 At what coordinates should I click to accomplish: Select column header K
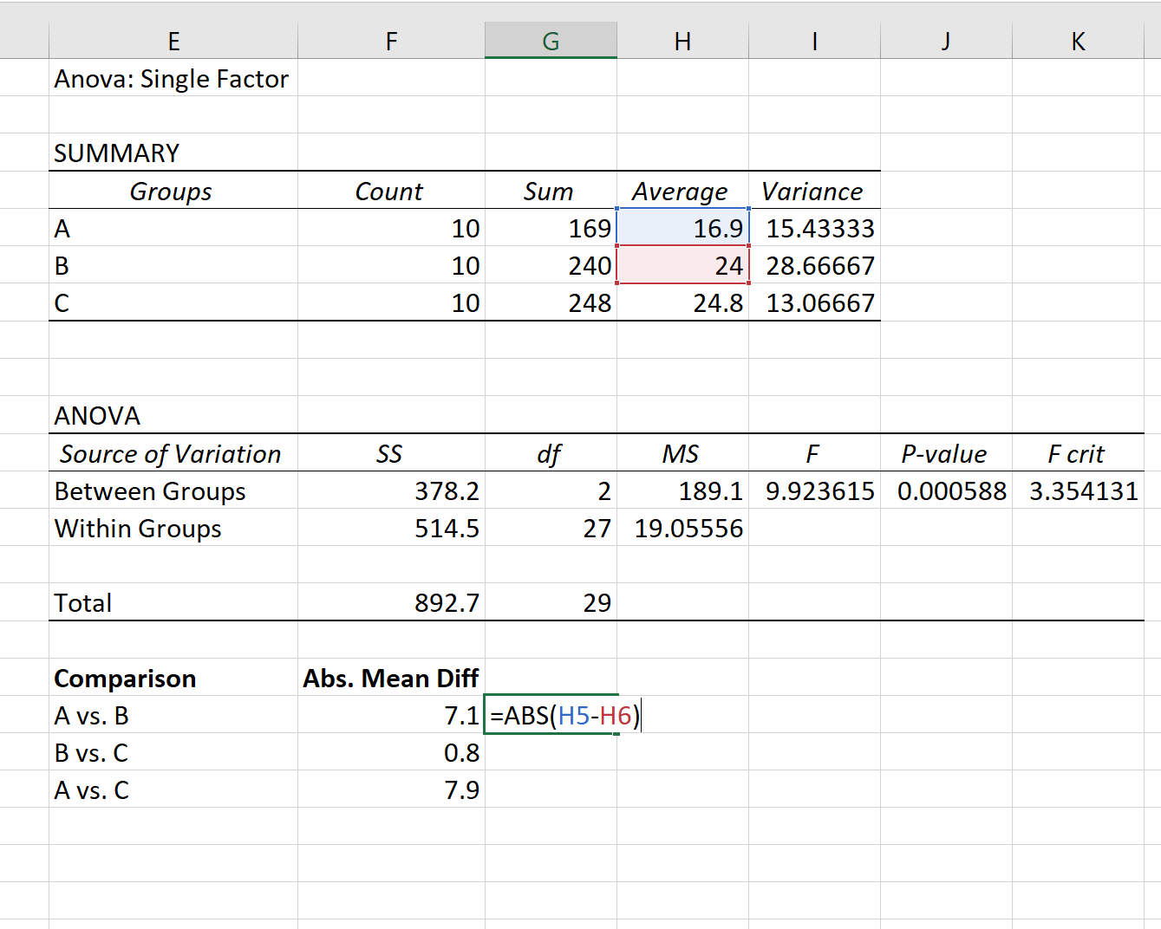point(1078,40)
